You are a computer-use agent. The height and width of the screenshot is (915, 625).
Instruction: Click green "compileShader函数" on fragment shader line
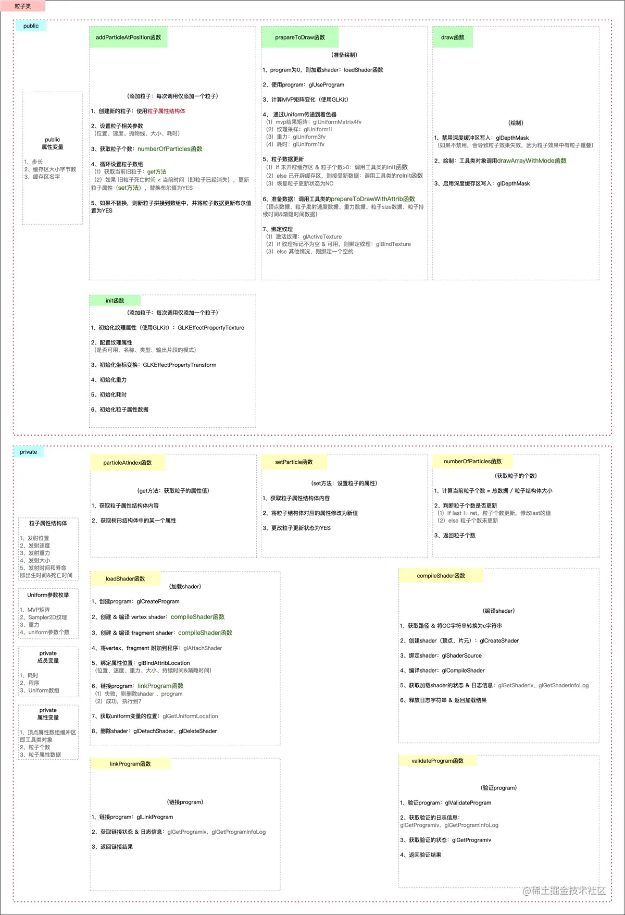[205, 633]
